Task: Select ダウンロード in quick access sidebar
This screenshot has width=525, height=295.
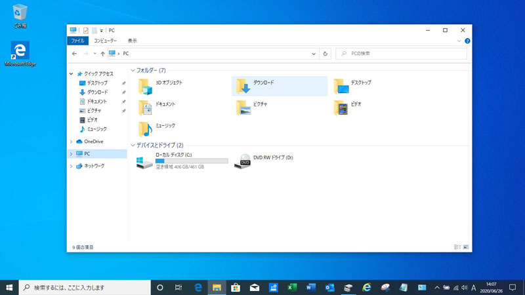Action: point(97,92)
